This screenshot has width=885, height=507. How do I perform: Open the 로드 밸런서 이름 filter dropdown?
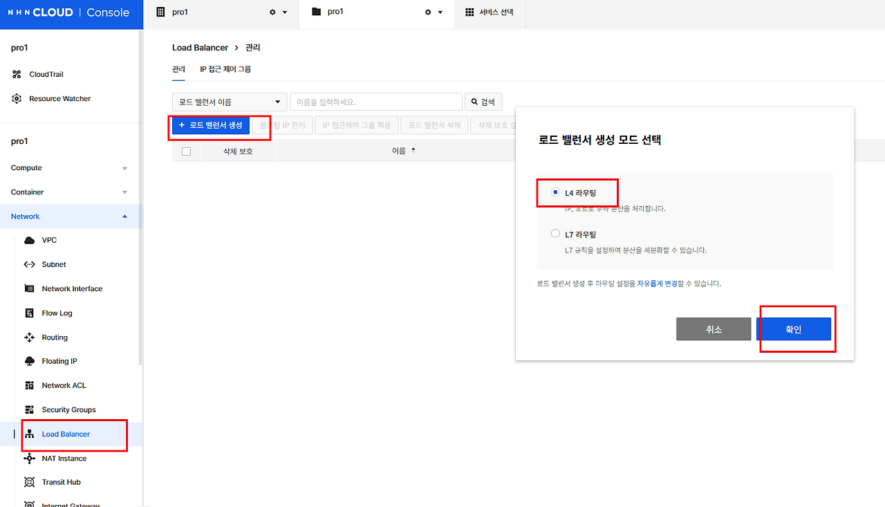click(x=230, y=102)
